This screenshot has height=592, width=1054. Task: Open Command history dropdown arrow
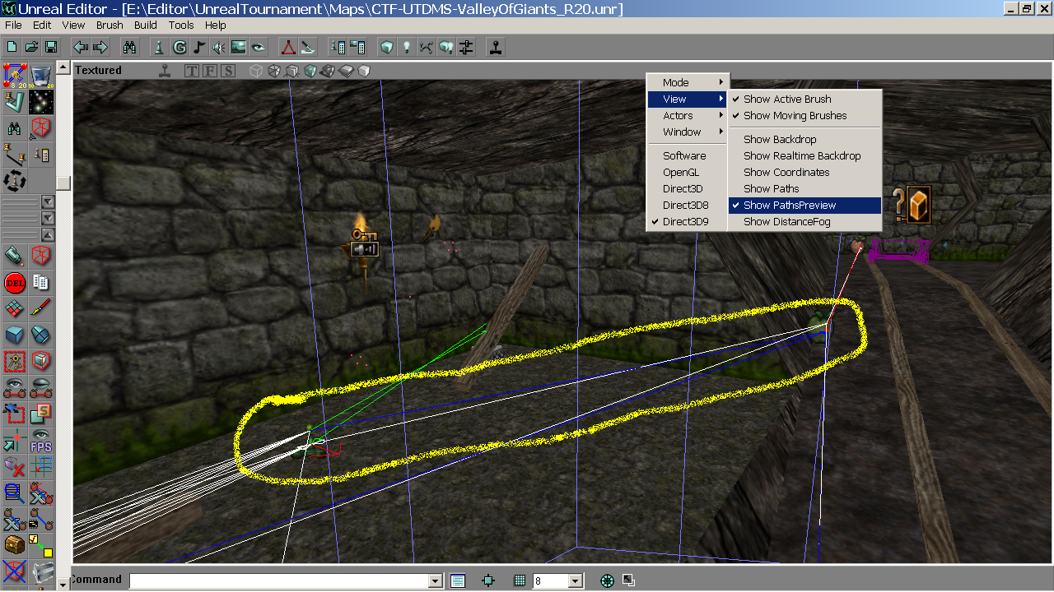436,581
